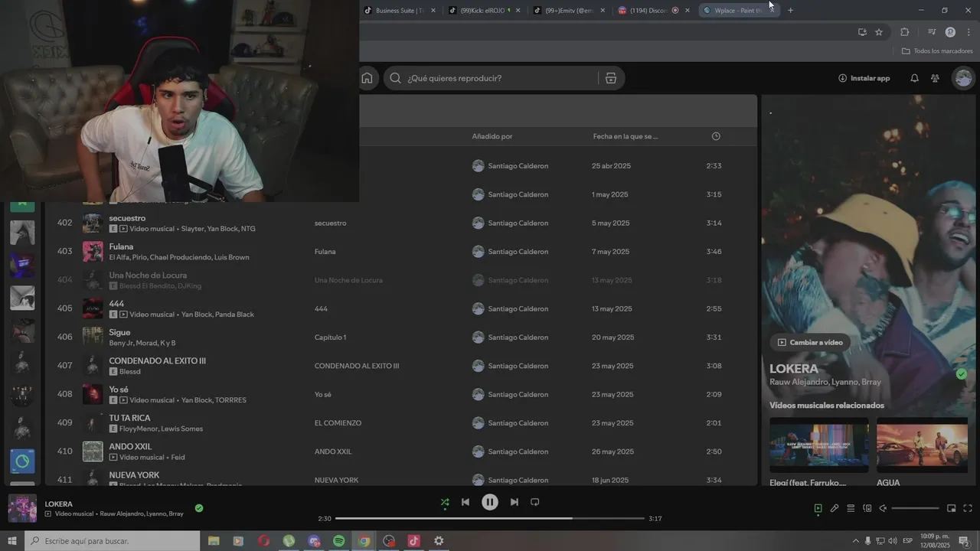Show hidden system tray icons

856,541
